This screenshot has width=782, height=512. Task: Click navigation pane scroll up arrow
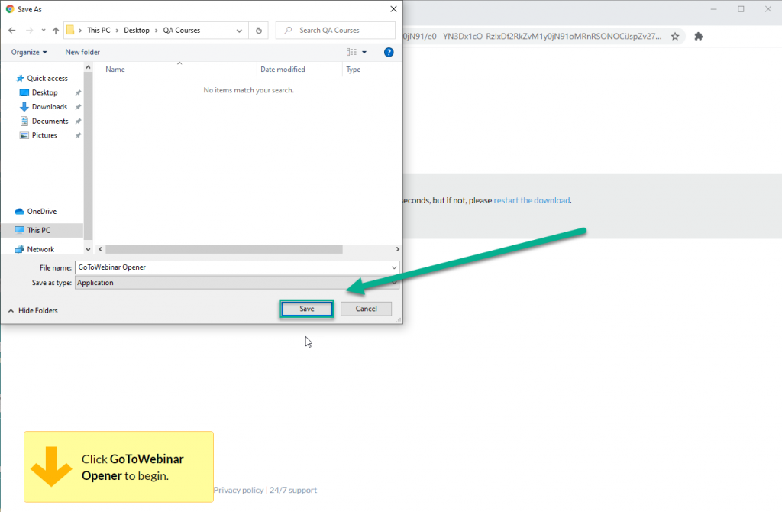point(89,67)
